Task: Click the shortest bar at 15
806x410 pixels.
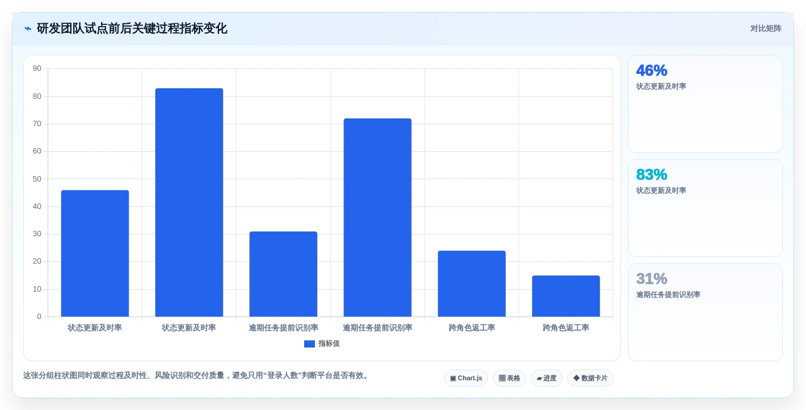Action: (x=566, y=296)
